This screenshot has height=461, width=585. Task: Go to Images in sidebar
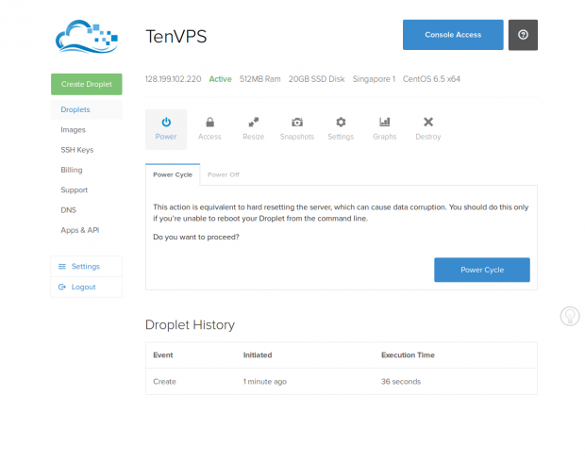tap(73, 130)
